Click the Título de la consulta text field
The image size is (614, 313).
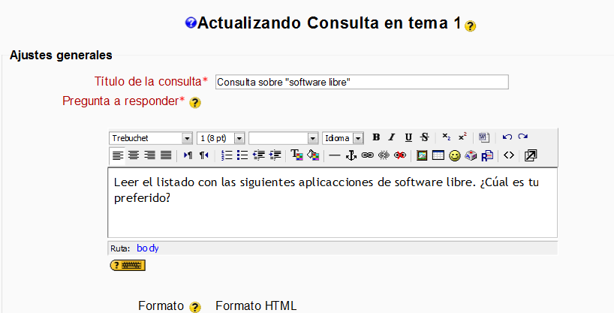pos(362,82)
